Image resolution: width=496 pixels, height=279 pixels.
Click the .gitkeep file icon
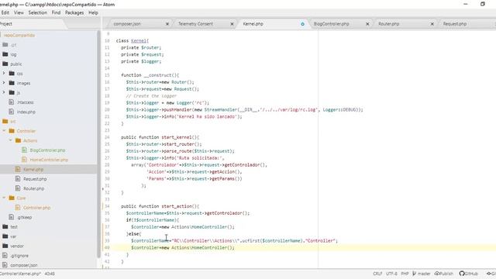pyautogui.click(x=12, y=217)
